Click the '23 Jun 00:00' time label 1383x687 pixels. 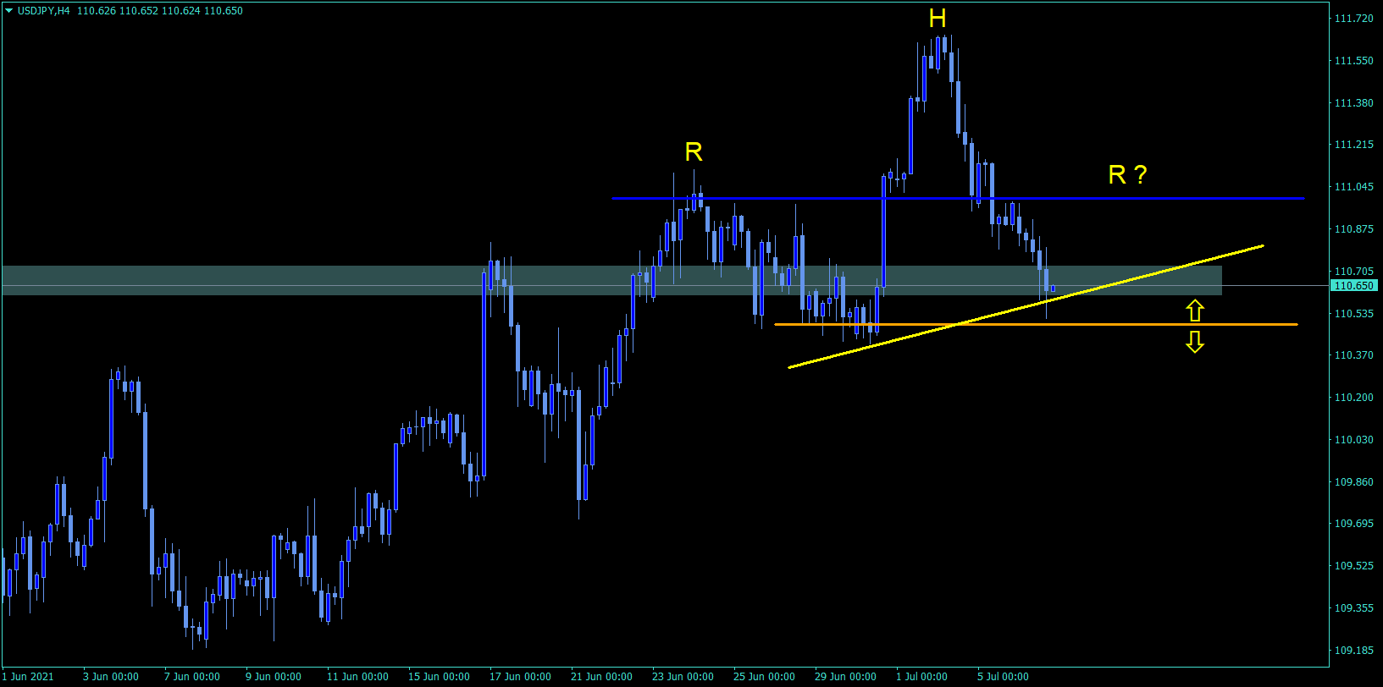tap(683, 677)
